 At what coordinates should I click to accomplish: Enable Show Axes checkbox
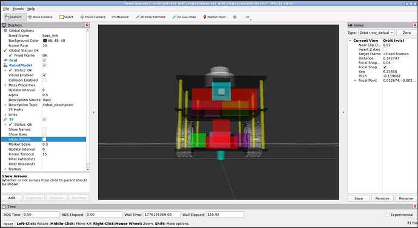pyautogui.click(x=44, y=134)
